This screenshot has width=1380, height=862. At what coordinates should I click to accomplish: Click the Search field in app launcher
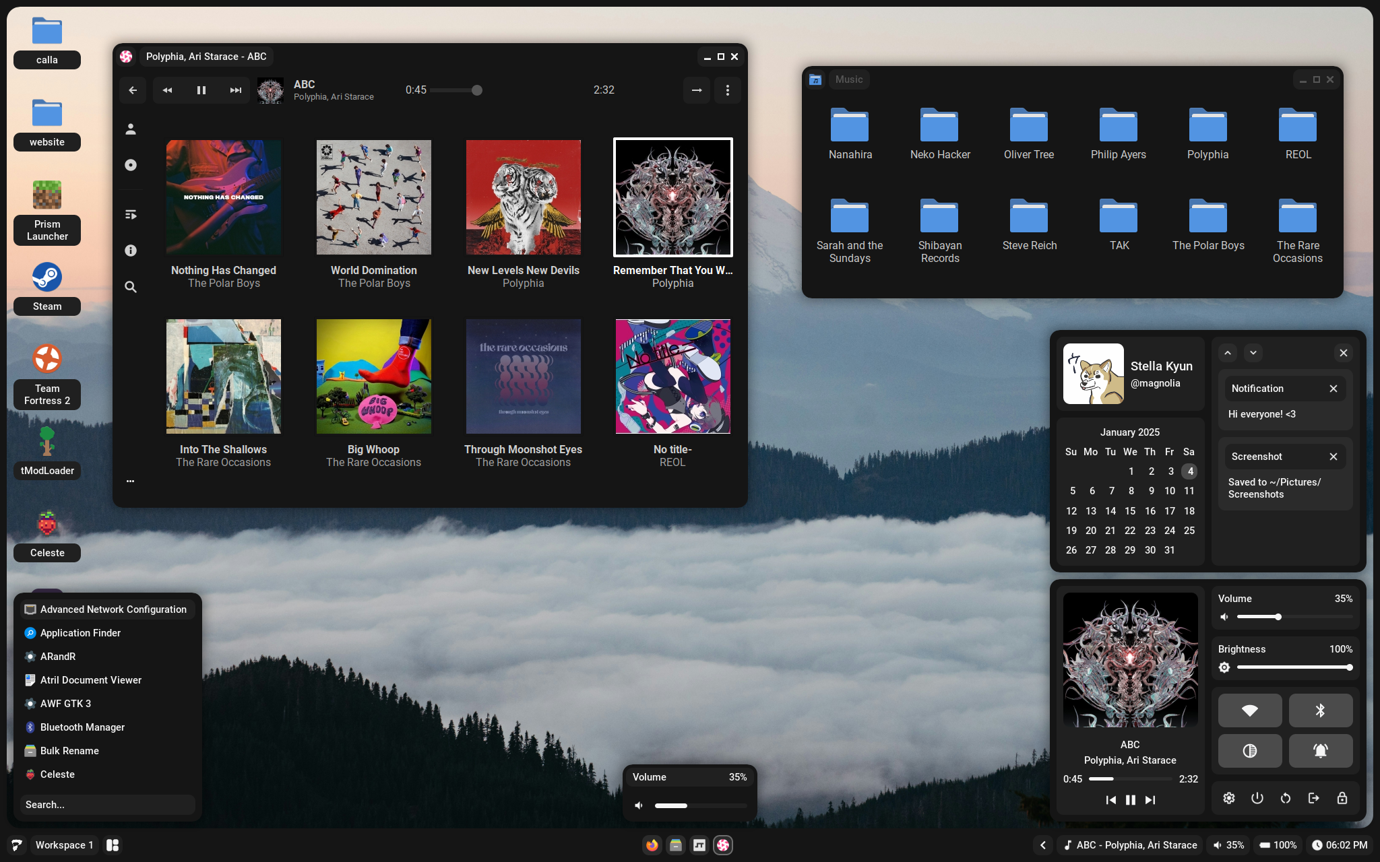(108, 805)
